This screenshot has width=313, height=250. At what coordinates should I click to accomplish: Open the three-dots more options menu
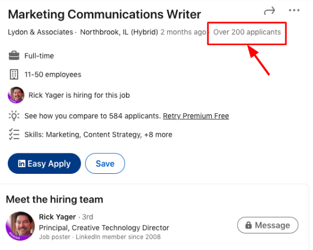pyautogui.click(x=294, y=10)
